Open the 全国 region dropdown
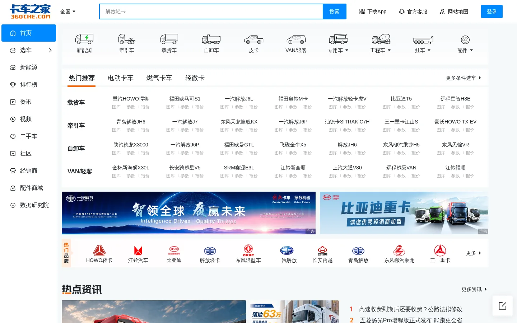 click(x=68, y=11)
